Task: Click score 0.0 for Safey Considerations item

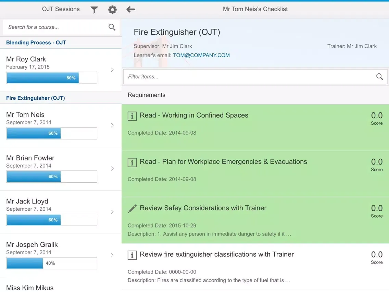Action: [x=377, y=208]
